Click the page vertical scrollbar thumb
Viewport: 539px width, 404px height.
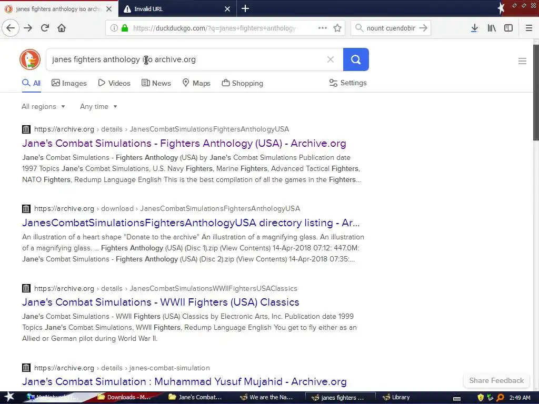[x=536, y=92]
